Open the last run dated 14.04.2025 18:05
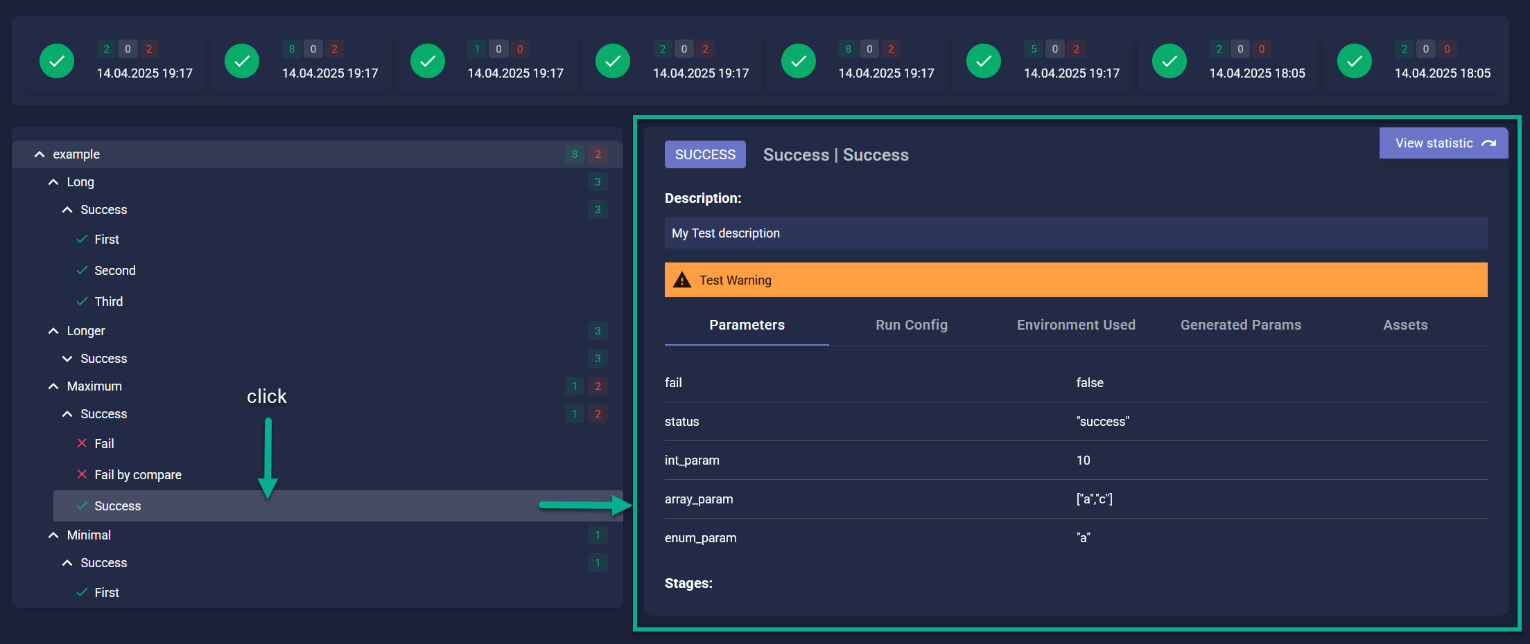 click(1416, 61)
